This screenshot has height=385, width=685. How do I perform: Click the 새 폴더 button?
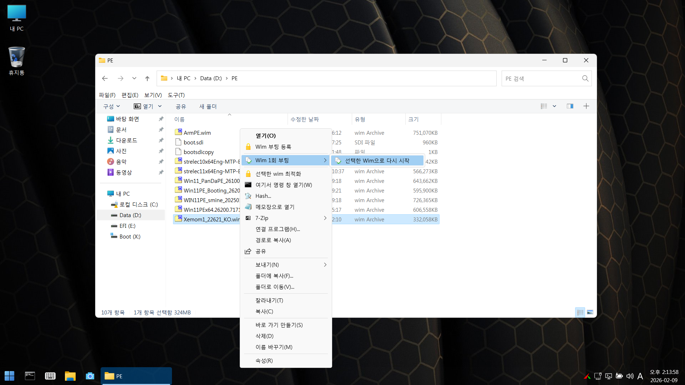[x=208, y=106]
